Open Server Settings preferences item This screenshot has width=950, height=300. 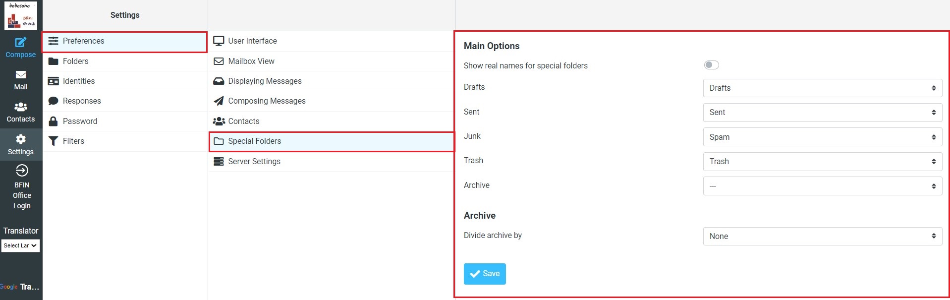point(254,162)
